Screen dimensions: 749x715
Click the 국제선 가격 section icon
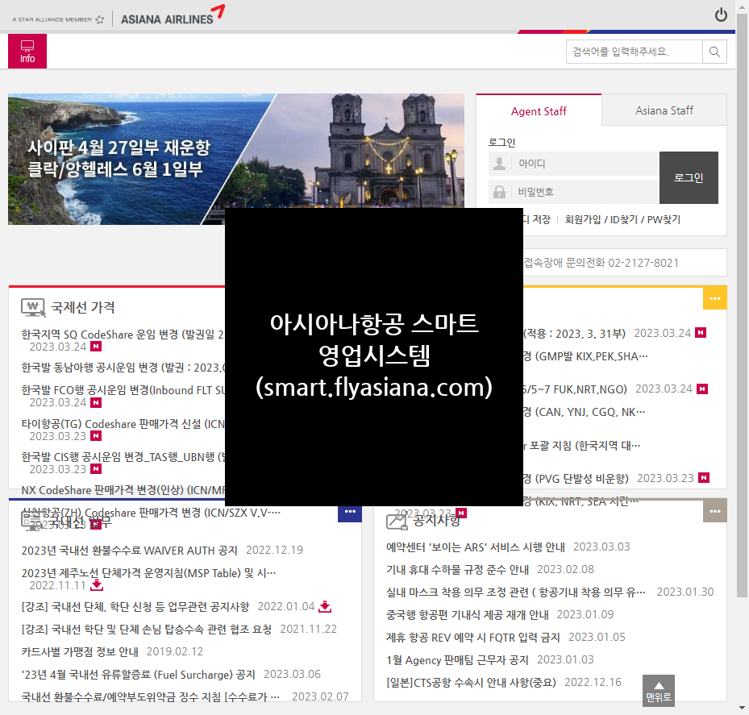pyautogui.click(x=33, y=308)
